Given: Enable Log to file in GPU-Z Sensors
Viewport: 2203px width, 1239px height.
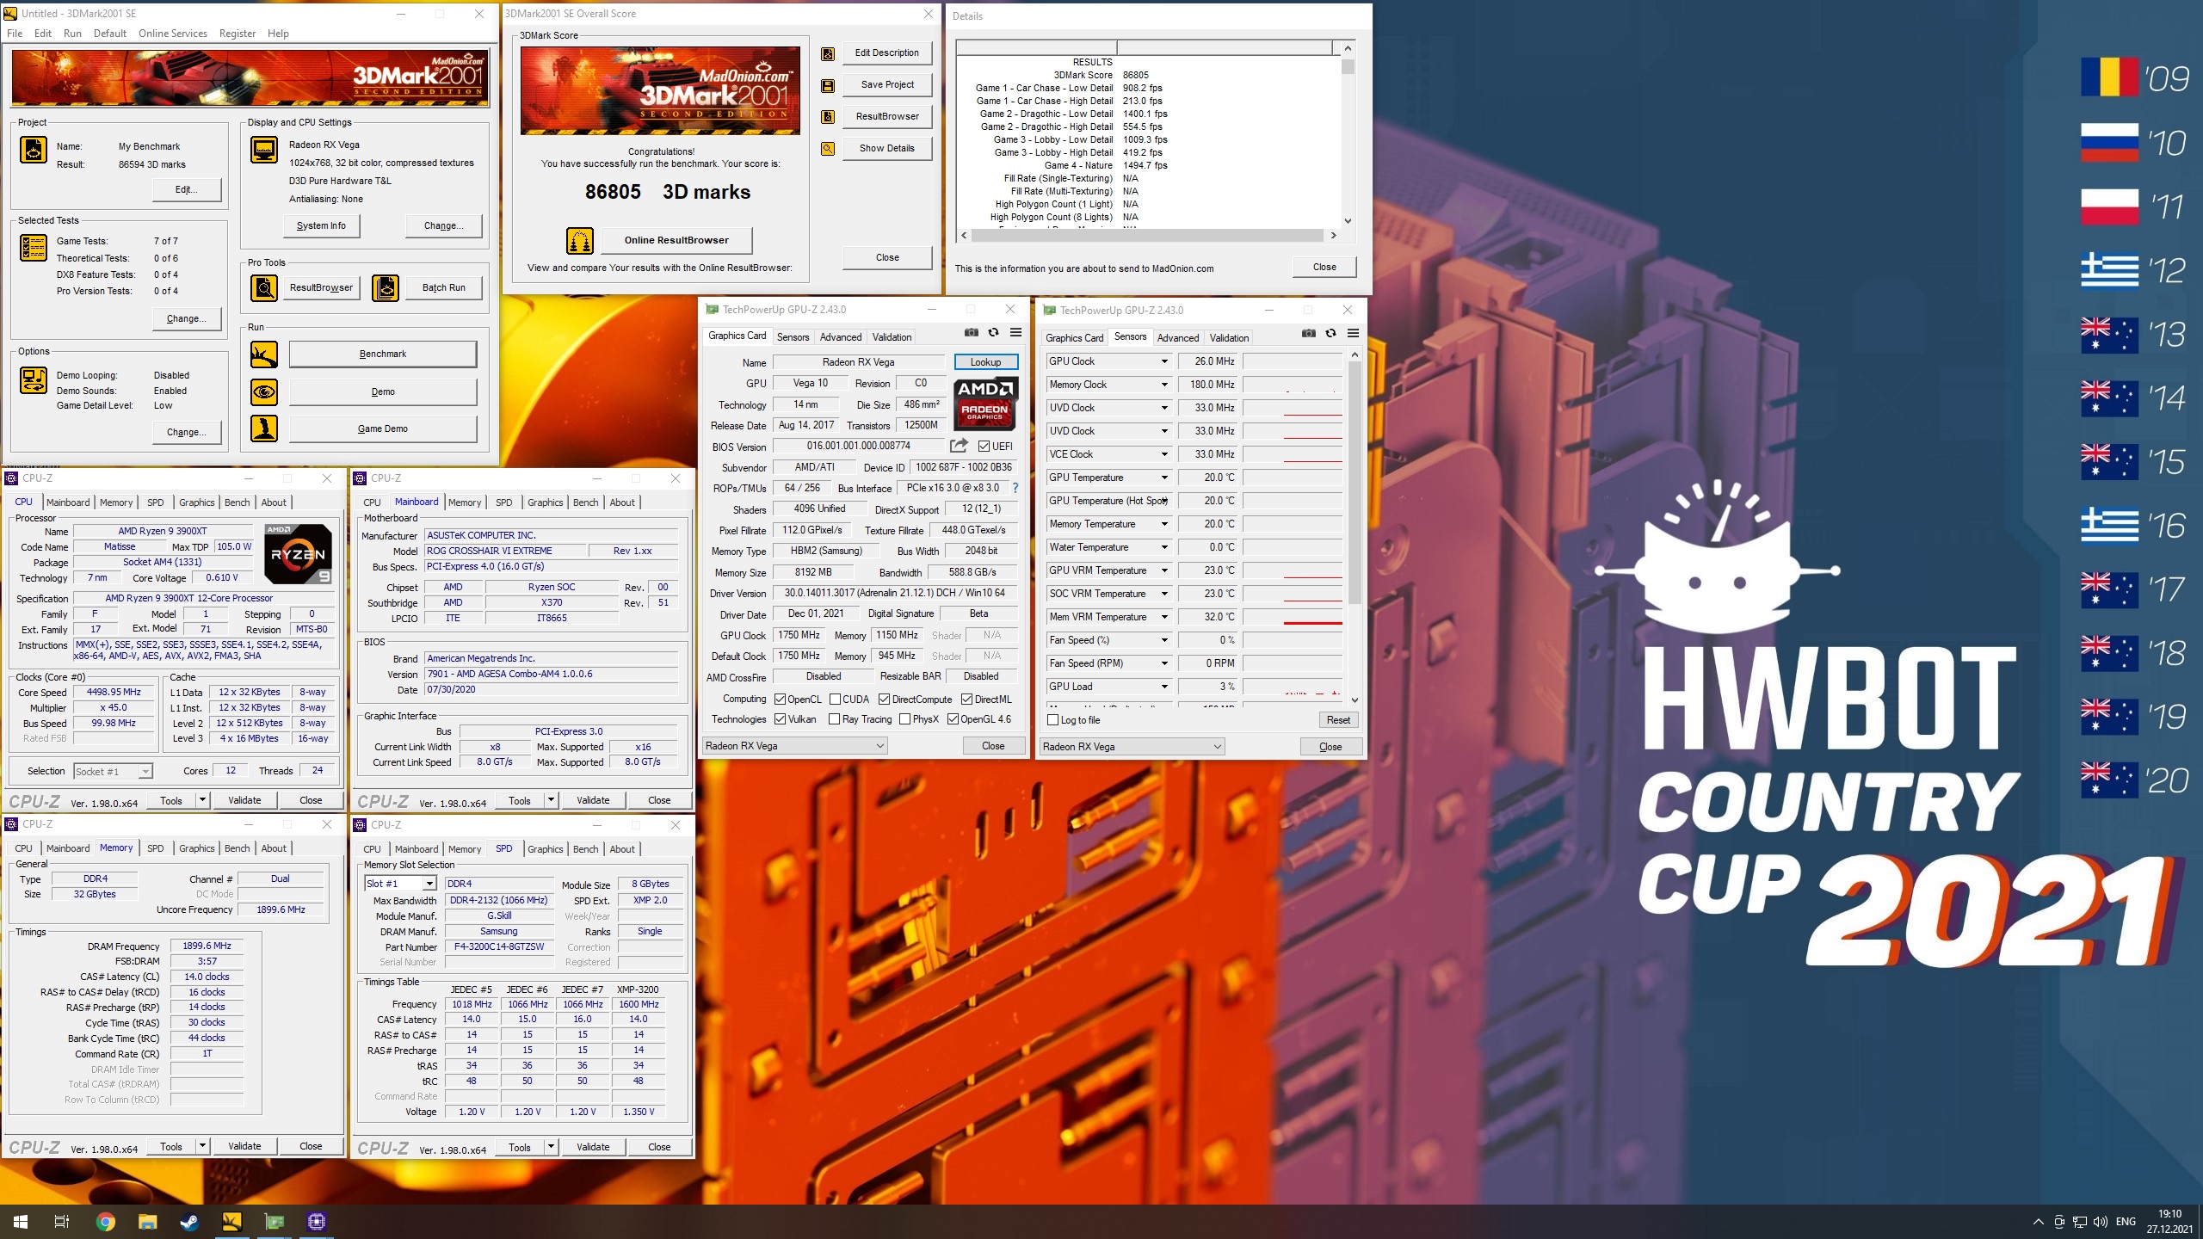Looking at the screenshot, I should point(1052,720).
